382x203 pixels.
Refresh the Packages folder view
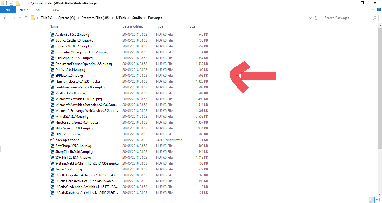(316, 18)
